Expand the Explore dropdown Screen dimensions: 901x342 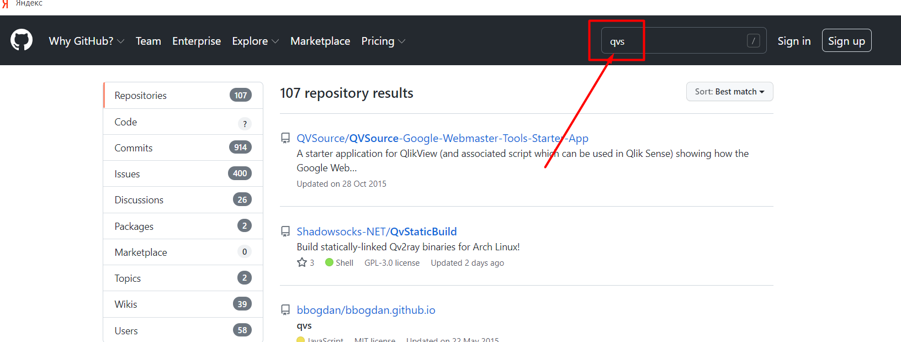coord(256,41)
